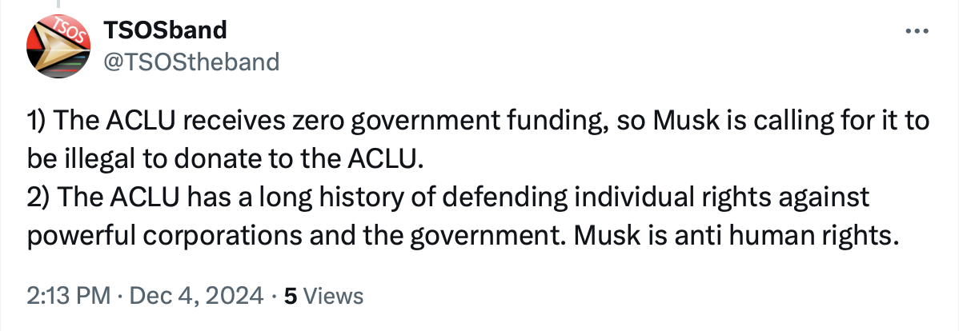Image resolution: width=959 pixels, height=331 pixels.
Task: Click the number 5 view count
Action: click(x=291, y=297)
